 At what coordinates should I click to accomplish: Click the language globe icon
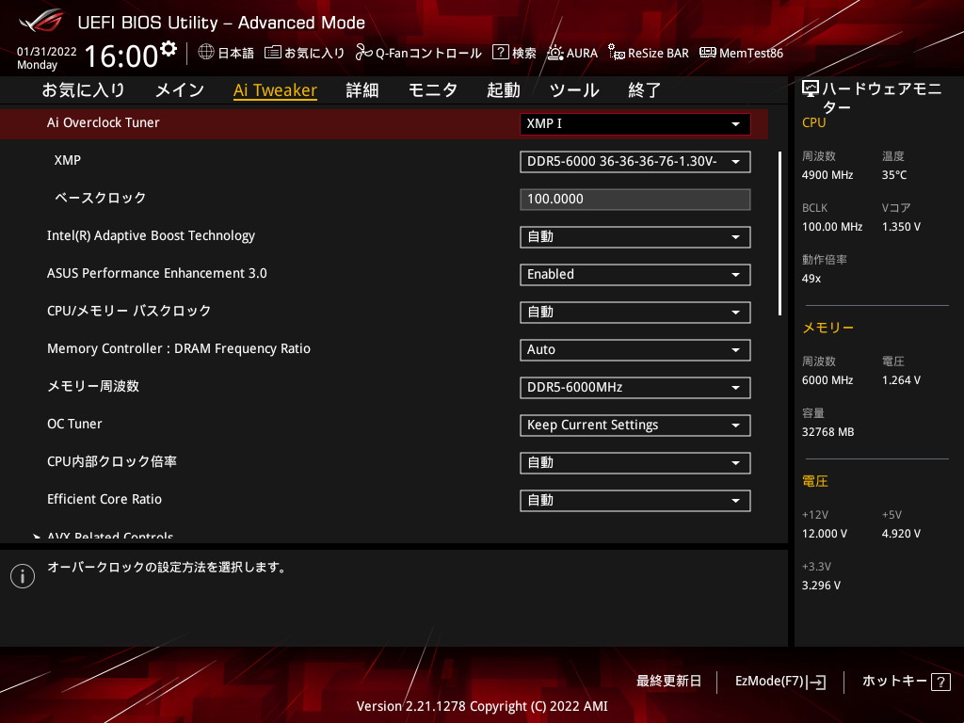coord(206,53)
